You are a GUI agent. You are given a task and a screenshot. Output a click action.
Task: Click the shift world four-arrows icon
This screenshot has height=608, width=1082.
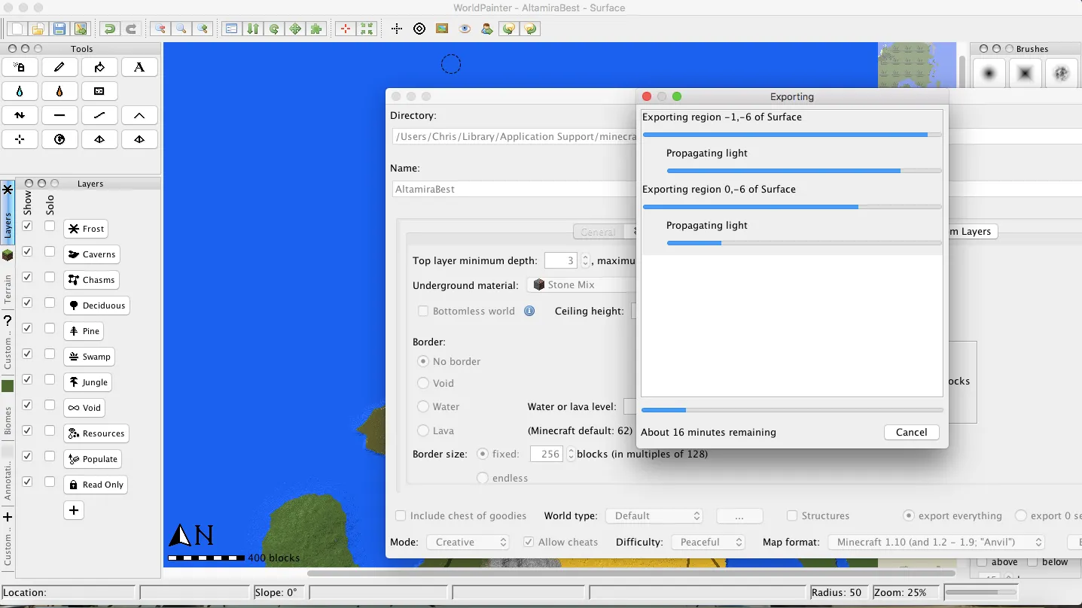pos(295,29)
